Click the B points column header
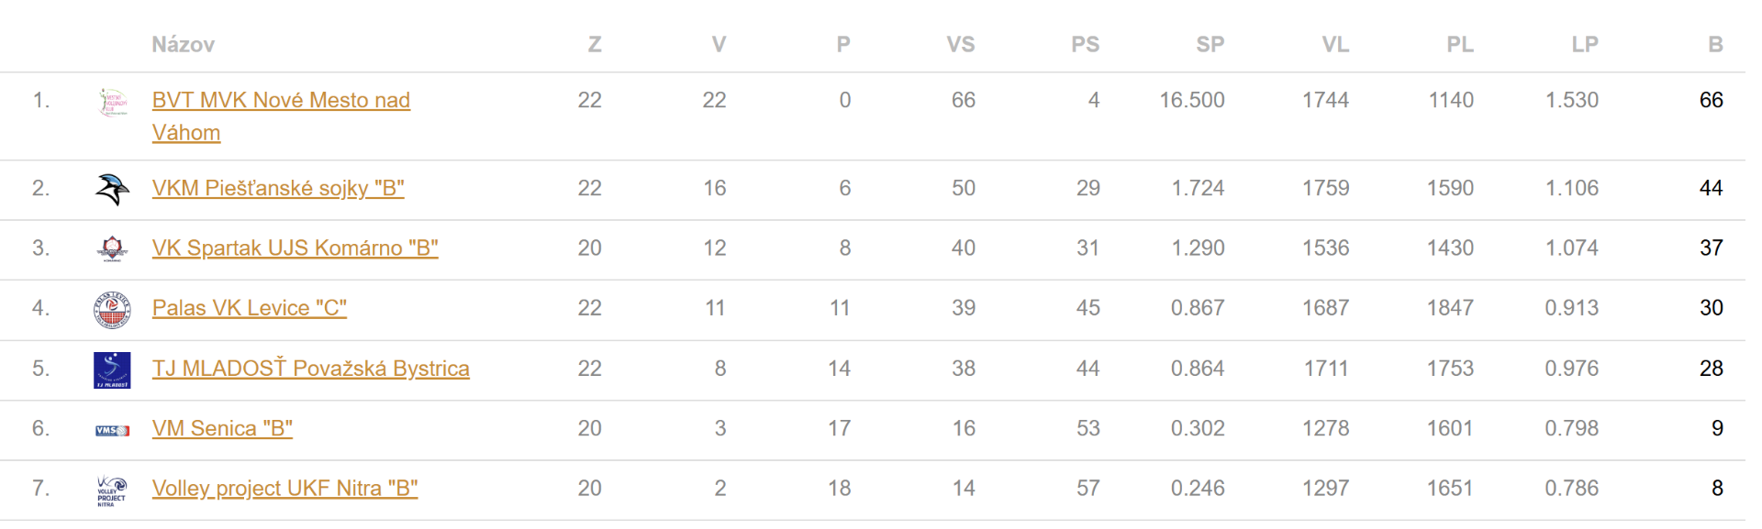The width and height of the screenshot is (1762, 529). tap(1715, 44)
